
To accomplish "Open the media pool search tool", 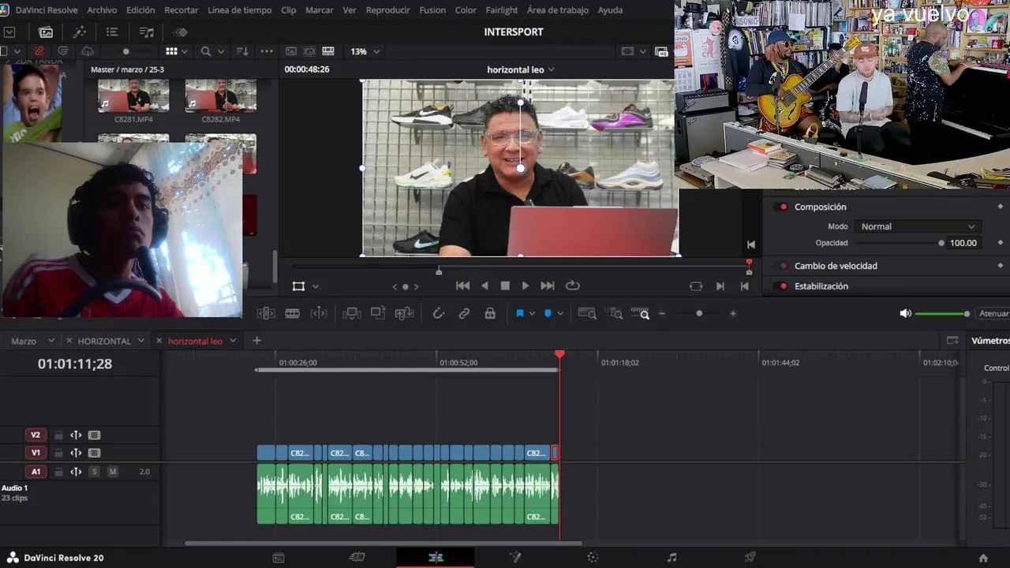I will click(206, 51).
